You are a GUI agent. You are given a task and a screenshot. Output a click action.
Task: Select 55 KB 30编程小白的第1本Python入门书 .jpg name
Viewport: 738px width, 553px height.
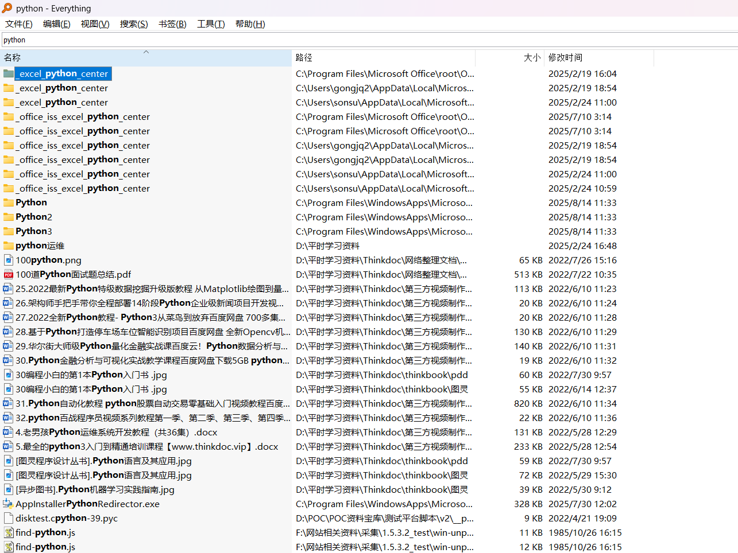91,389
